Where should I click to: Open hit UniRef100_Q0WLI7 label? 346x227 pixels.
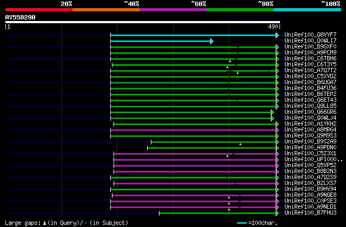click(310, 40)
